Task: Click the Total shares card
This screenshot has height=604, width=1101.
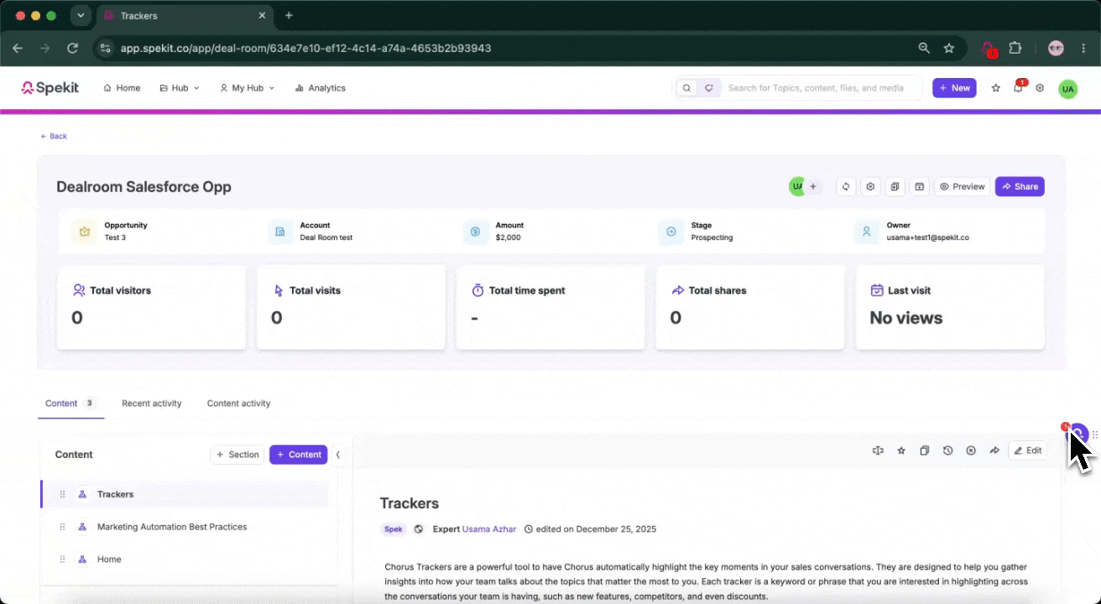Action: [x=750, y=307]
